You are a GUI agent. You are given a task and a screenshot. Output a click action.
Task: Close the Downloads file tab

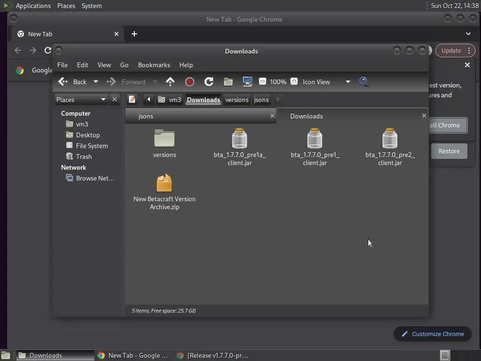[424, 116]
